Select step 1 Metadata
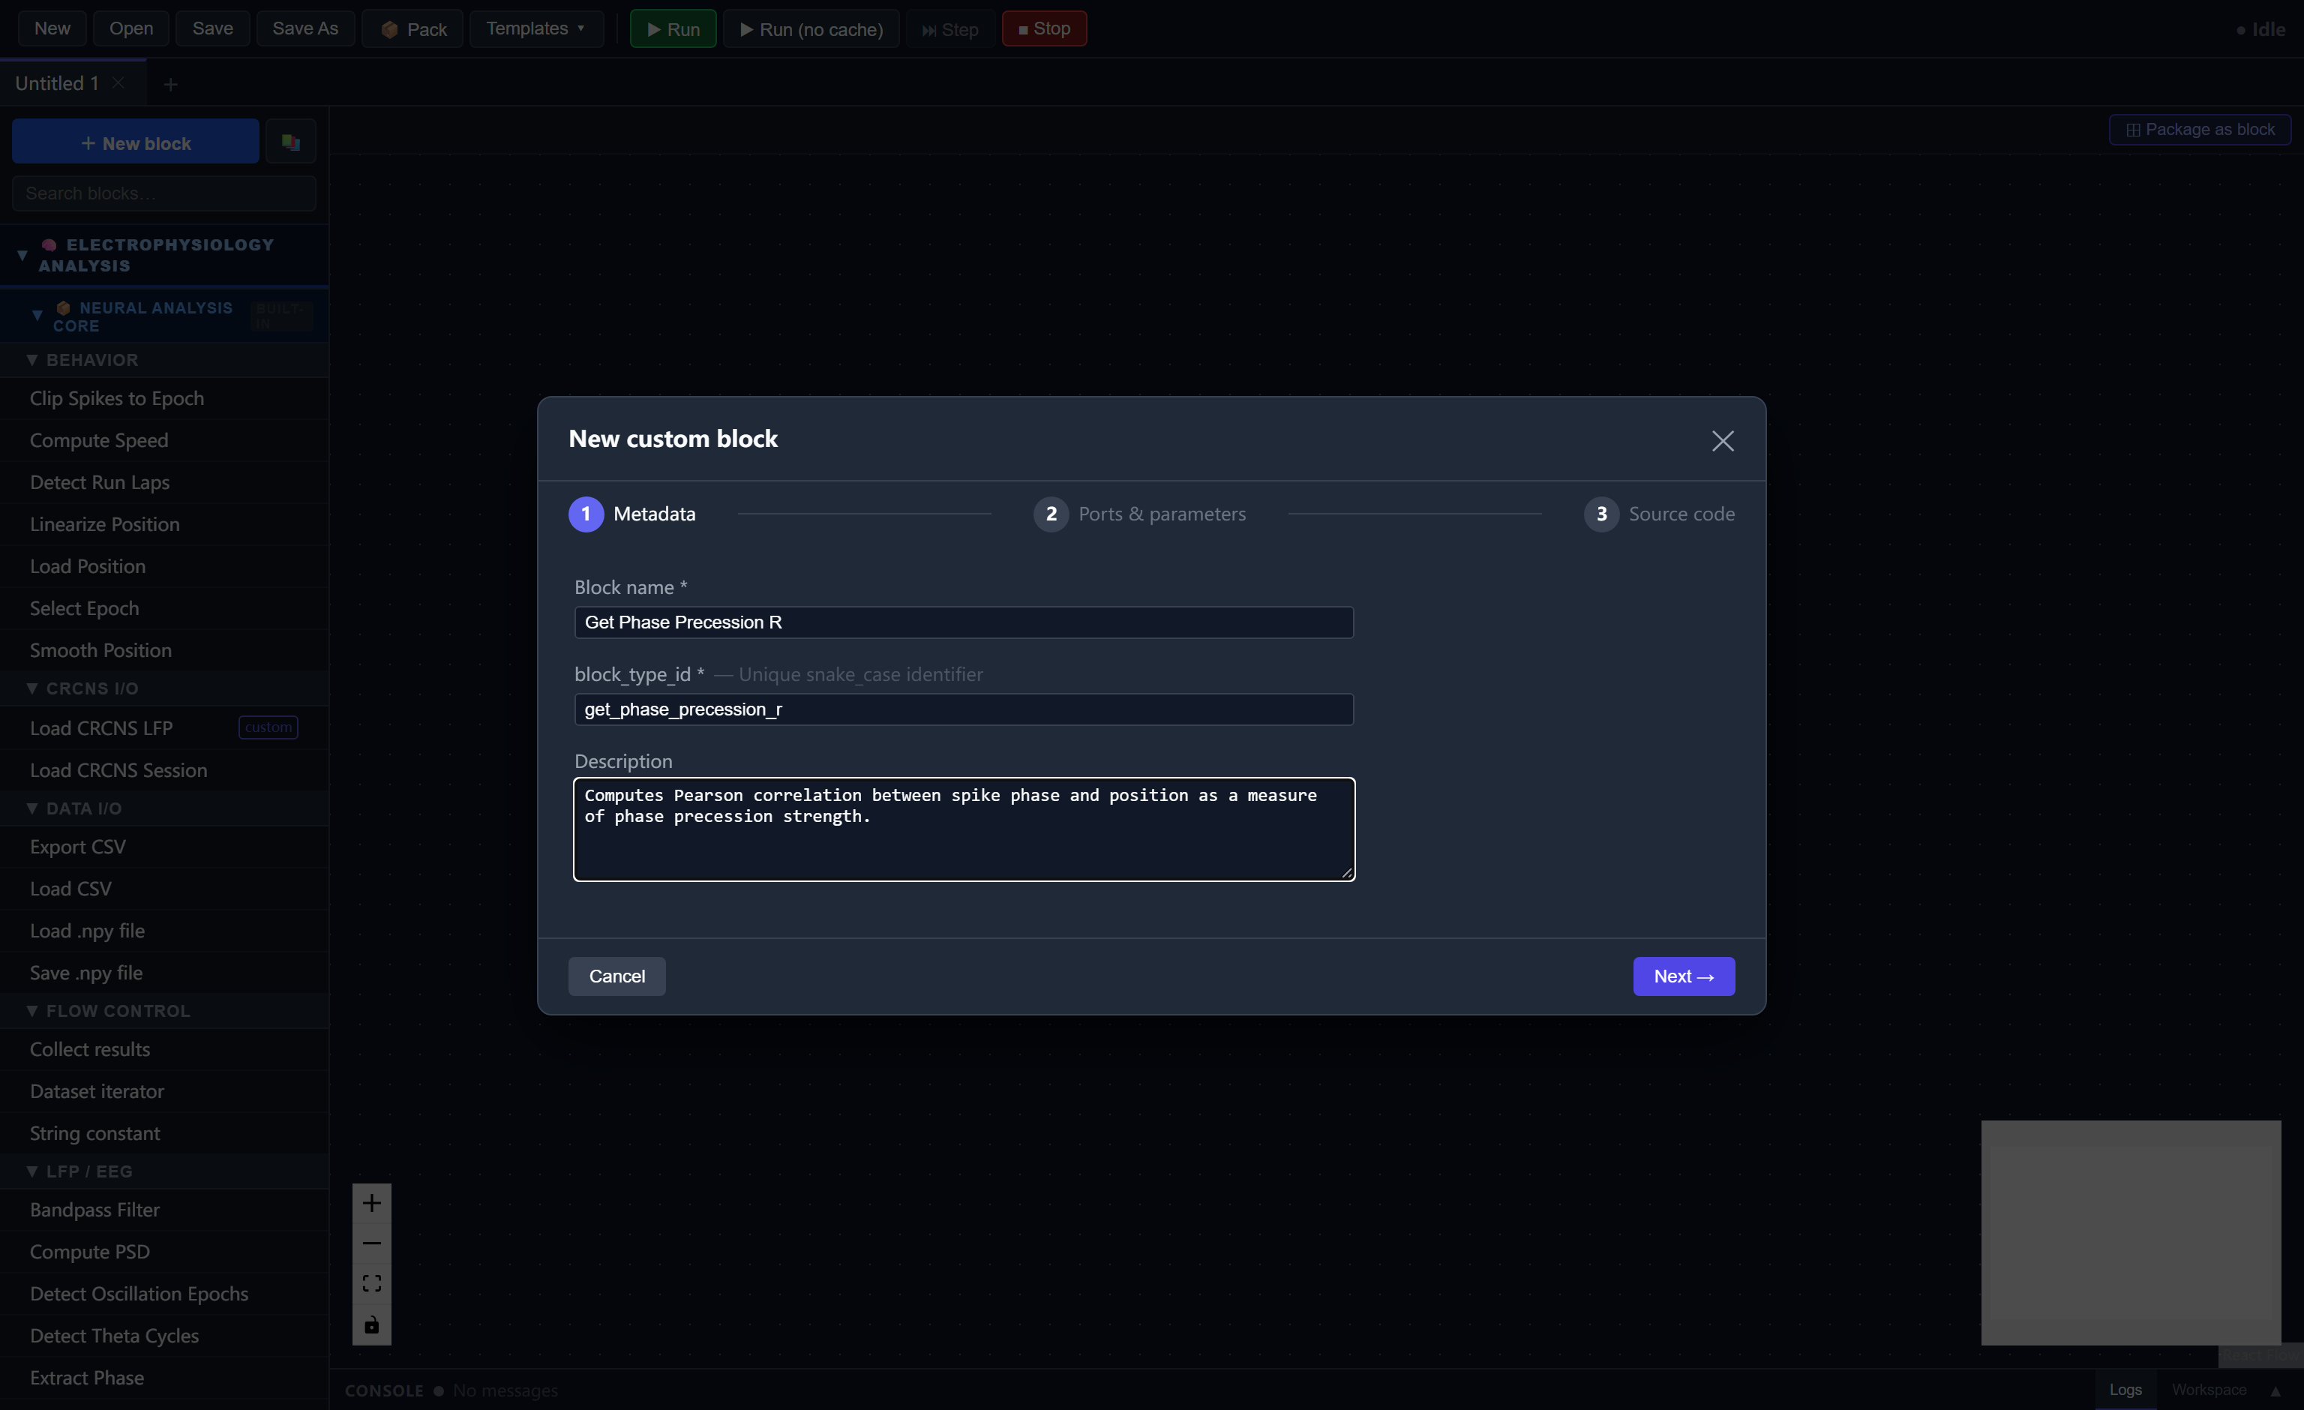The height and width of the screenshot is (1410, 2304). [632, 513]
